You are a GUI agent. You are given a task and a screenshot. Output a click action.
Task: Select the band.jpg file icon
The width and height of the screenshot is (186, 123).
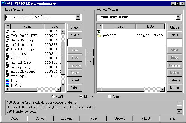[x=7, y=31]
